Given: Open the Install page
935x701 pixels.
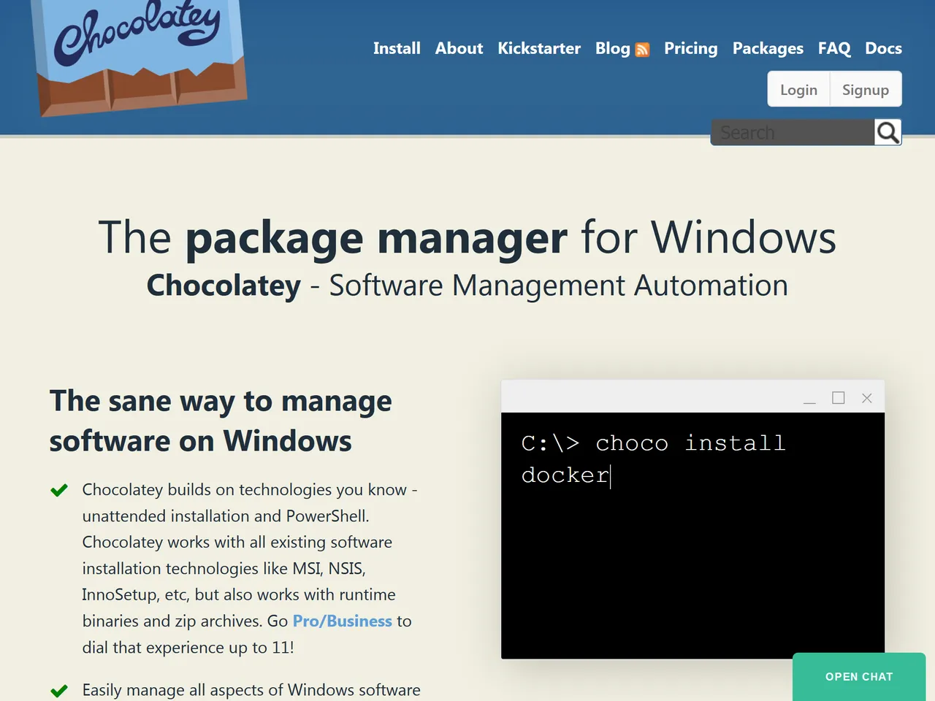Looking at the screenshot, I should pos(397,48).
